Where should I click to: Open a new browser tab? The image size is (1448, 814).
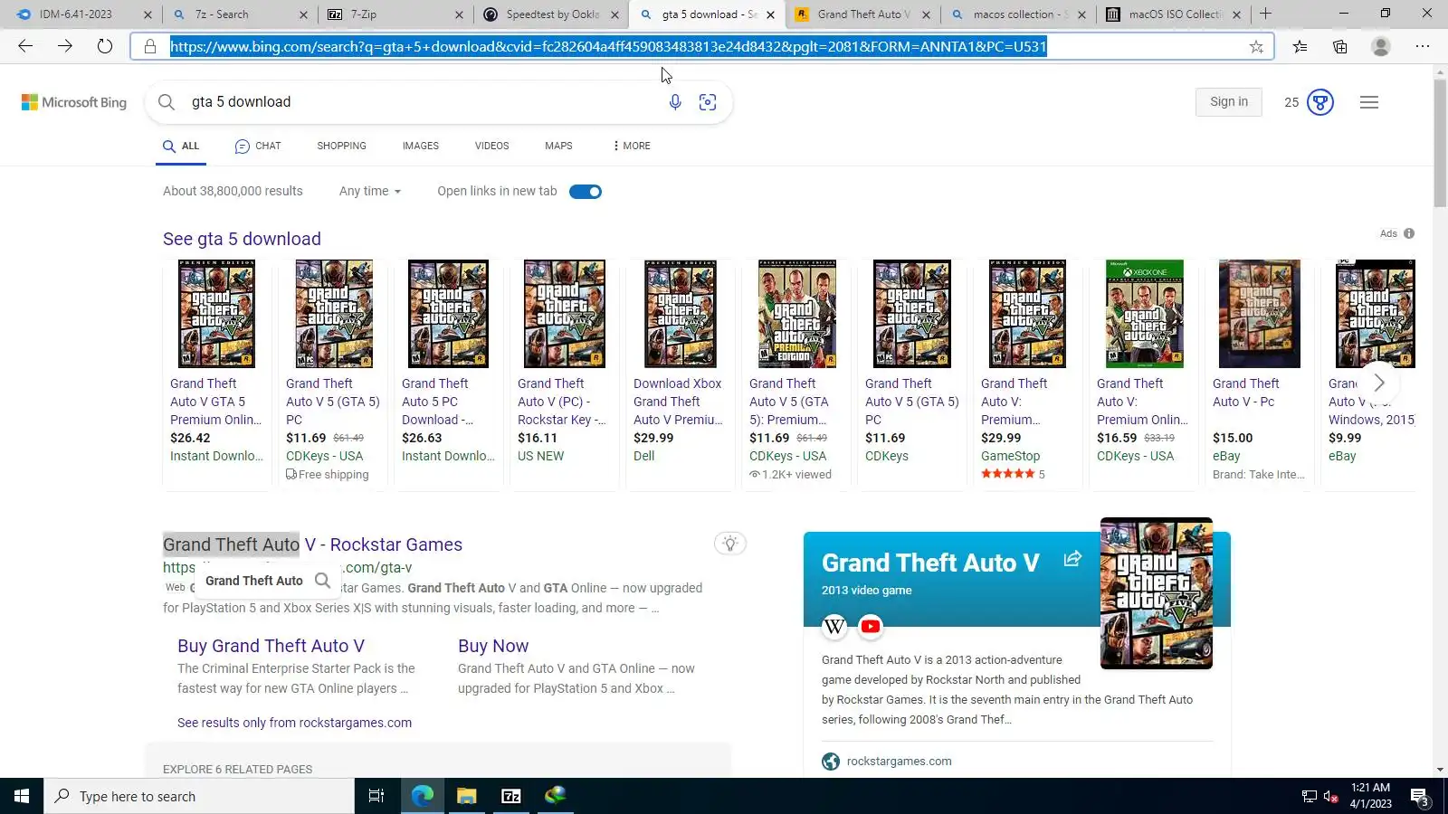pos(1265,14)
